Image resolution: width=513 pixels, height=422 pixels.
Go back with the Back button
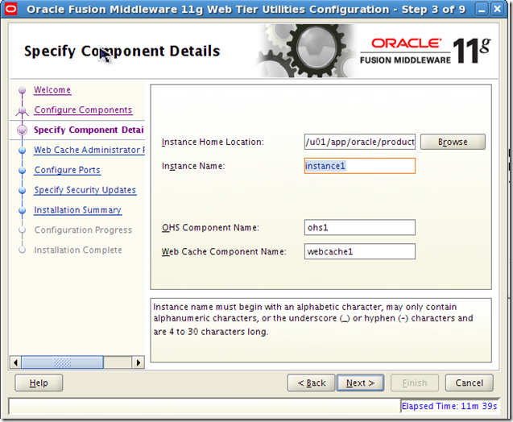311,383
